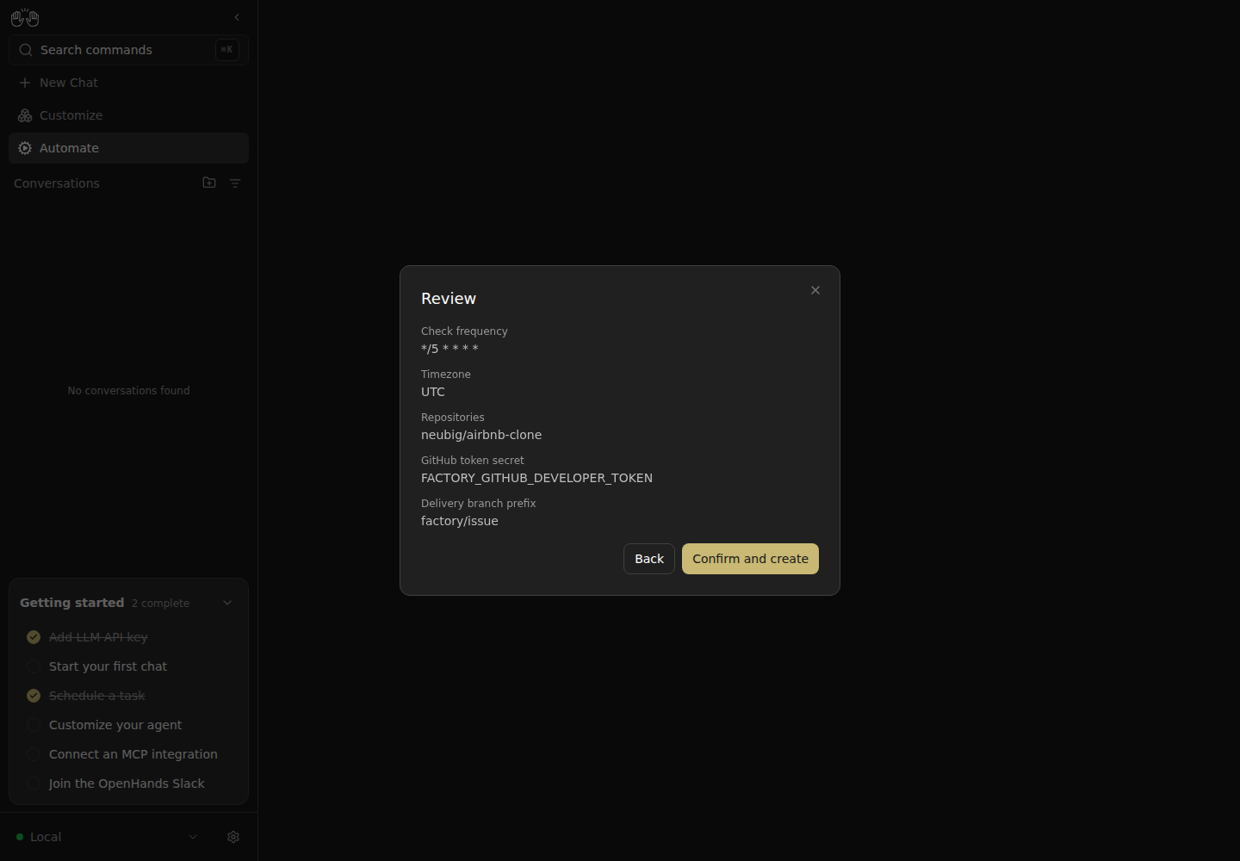The width and height of the screenshot is (1240, 861).
Task: Click the cron value */5 * * * *
Action: click(449, 349)
